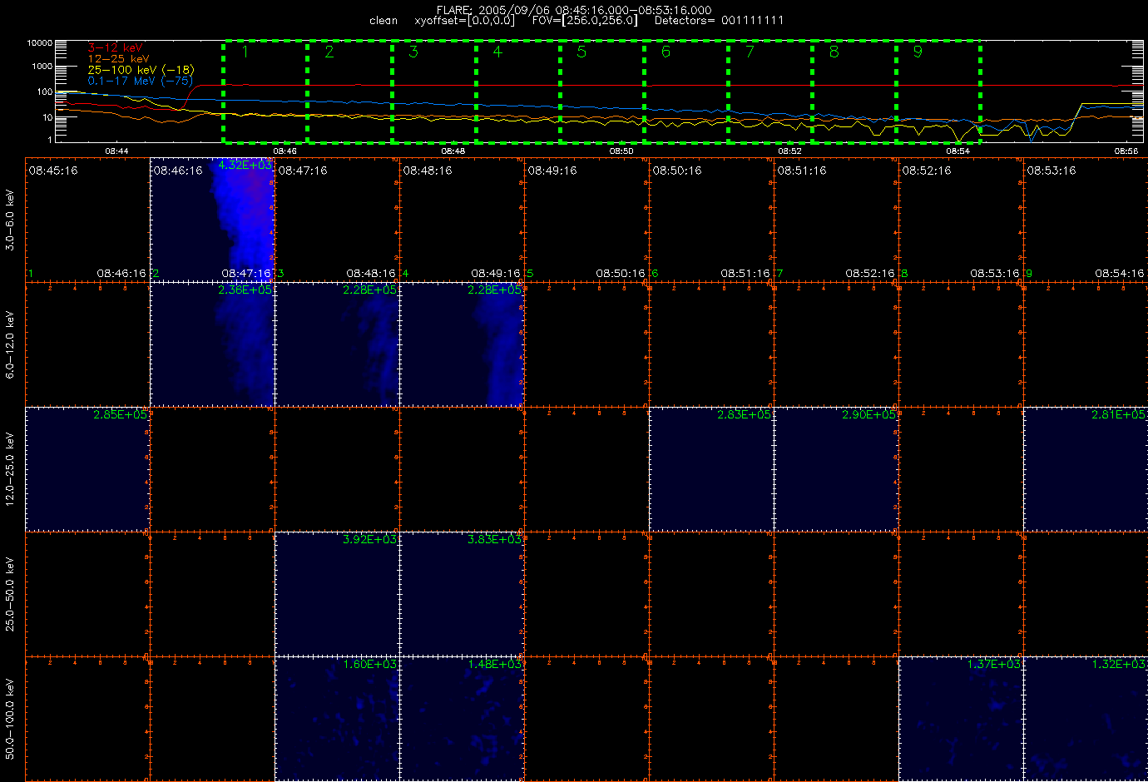Open the 6.0-12.0 keV image in the 08:48:16 column
The image size is (1148, 782).
pos(462,344)
